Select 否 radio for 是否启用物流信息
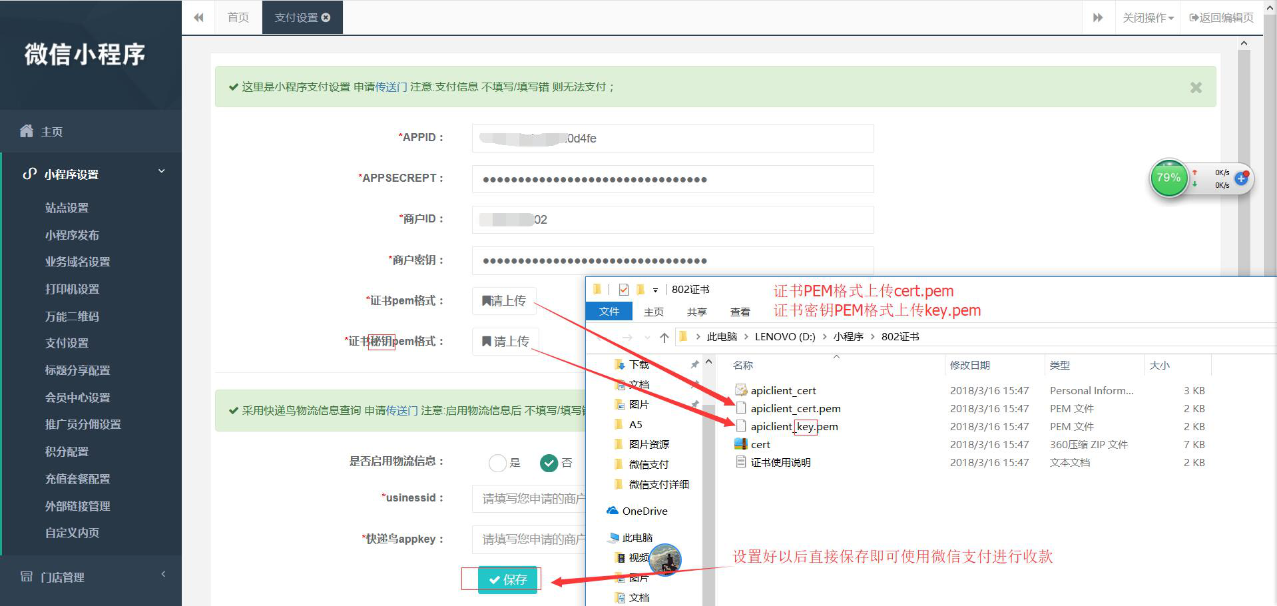 coord(549,463)
